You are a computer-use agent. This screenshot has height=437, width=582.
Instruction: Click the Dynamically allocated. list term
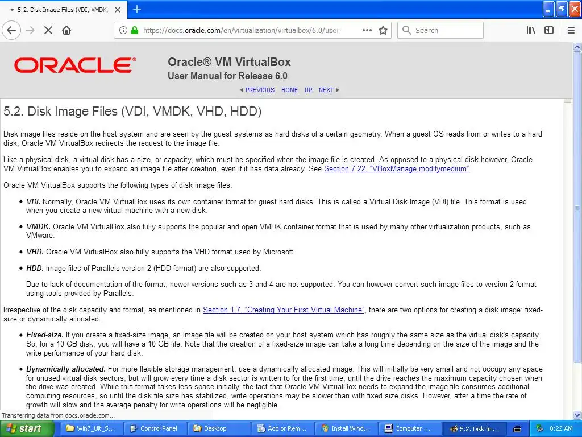[x=66, y=369]
